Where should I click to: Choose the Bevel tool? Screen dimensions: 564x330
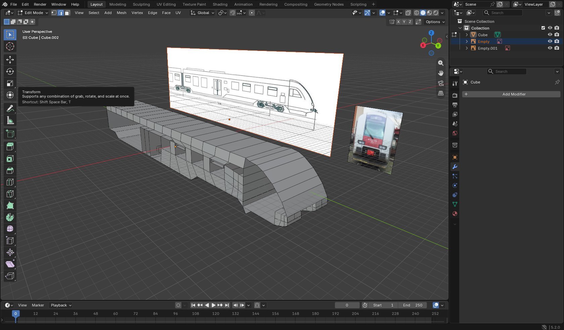[x=10, y=170]
